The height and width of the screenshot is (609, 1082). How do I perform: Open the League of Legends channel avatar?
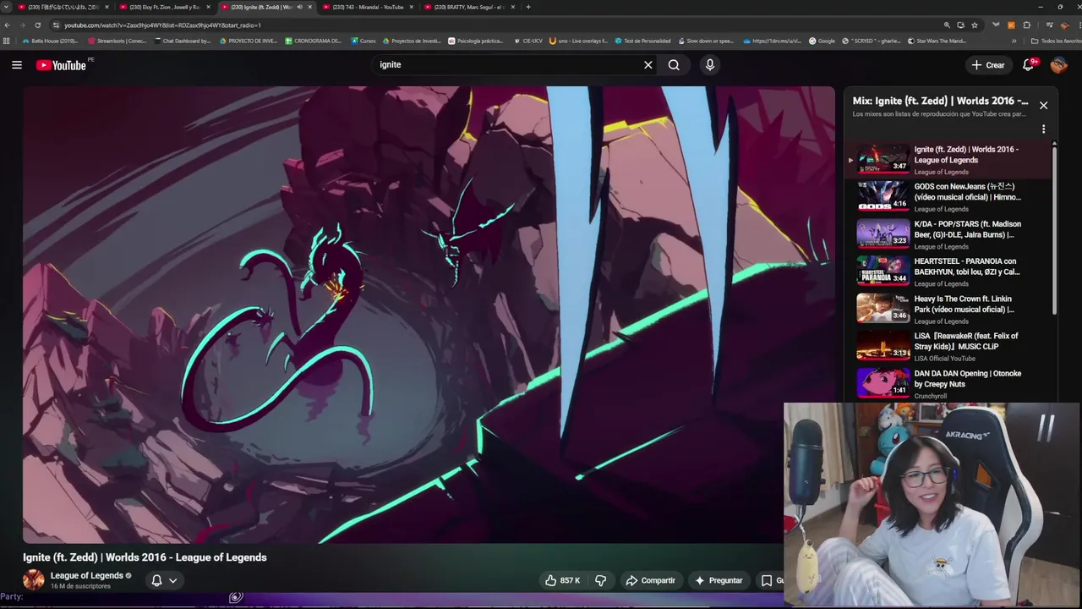coord(34,579)
